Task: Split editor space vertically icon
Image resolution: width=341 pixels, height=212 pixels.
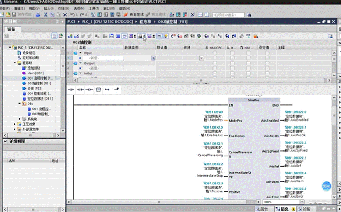Action: click(207, 14)
